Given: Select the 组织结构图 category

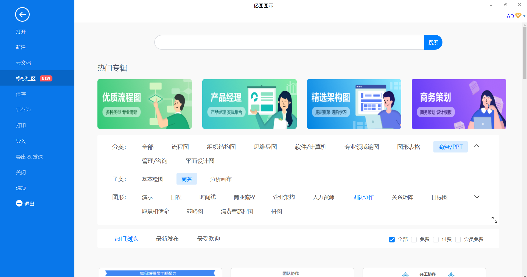Looking at the screenshot, I should pos(221,147).
